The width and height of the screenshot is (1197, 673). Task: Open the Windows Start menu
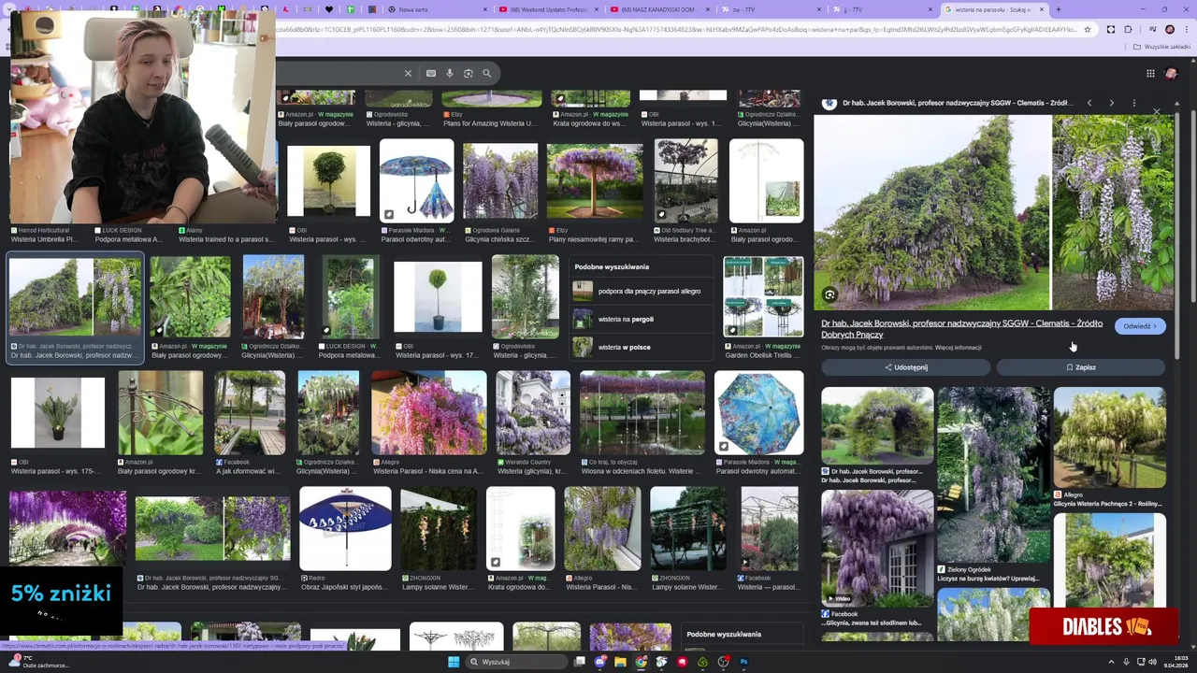[454, 662]
